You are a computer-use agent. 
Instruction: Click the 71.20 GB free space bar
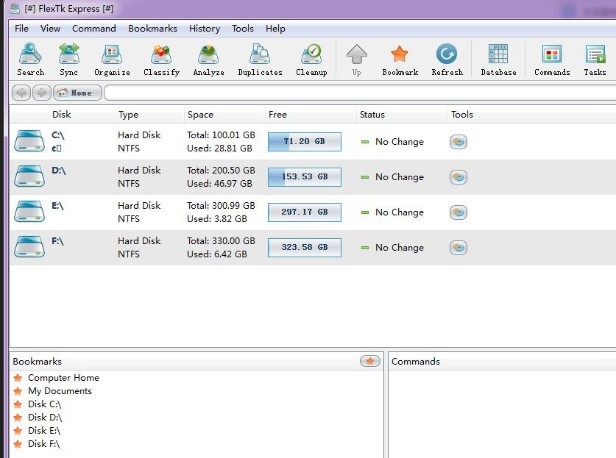click(x=305, y=142)
